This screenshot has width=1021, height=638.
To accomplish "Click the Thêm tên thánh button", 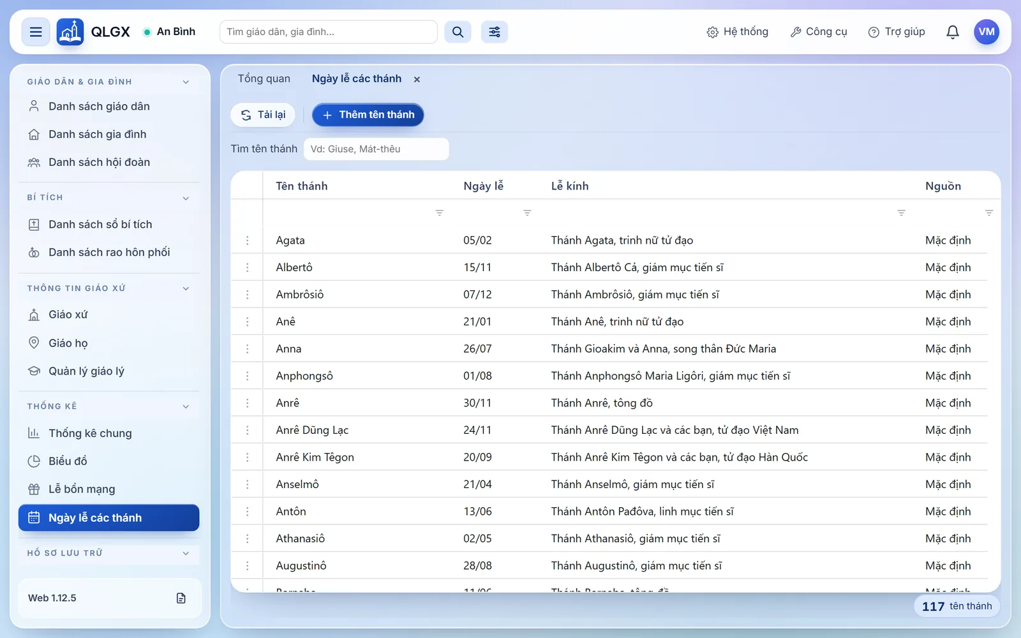I will 368,115.
